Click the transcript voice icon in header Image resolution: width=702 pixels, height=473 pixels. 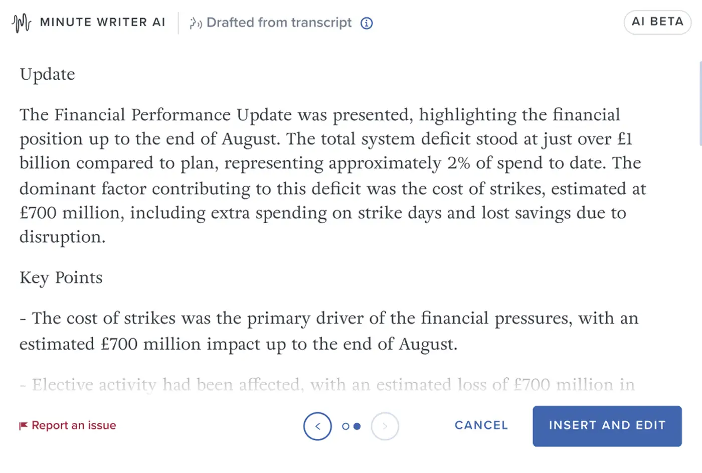(195, 23)
